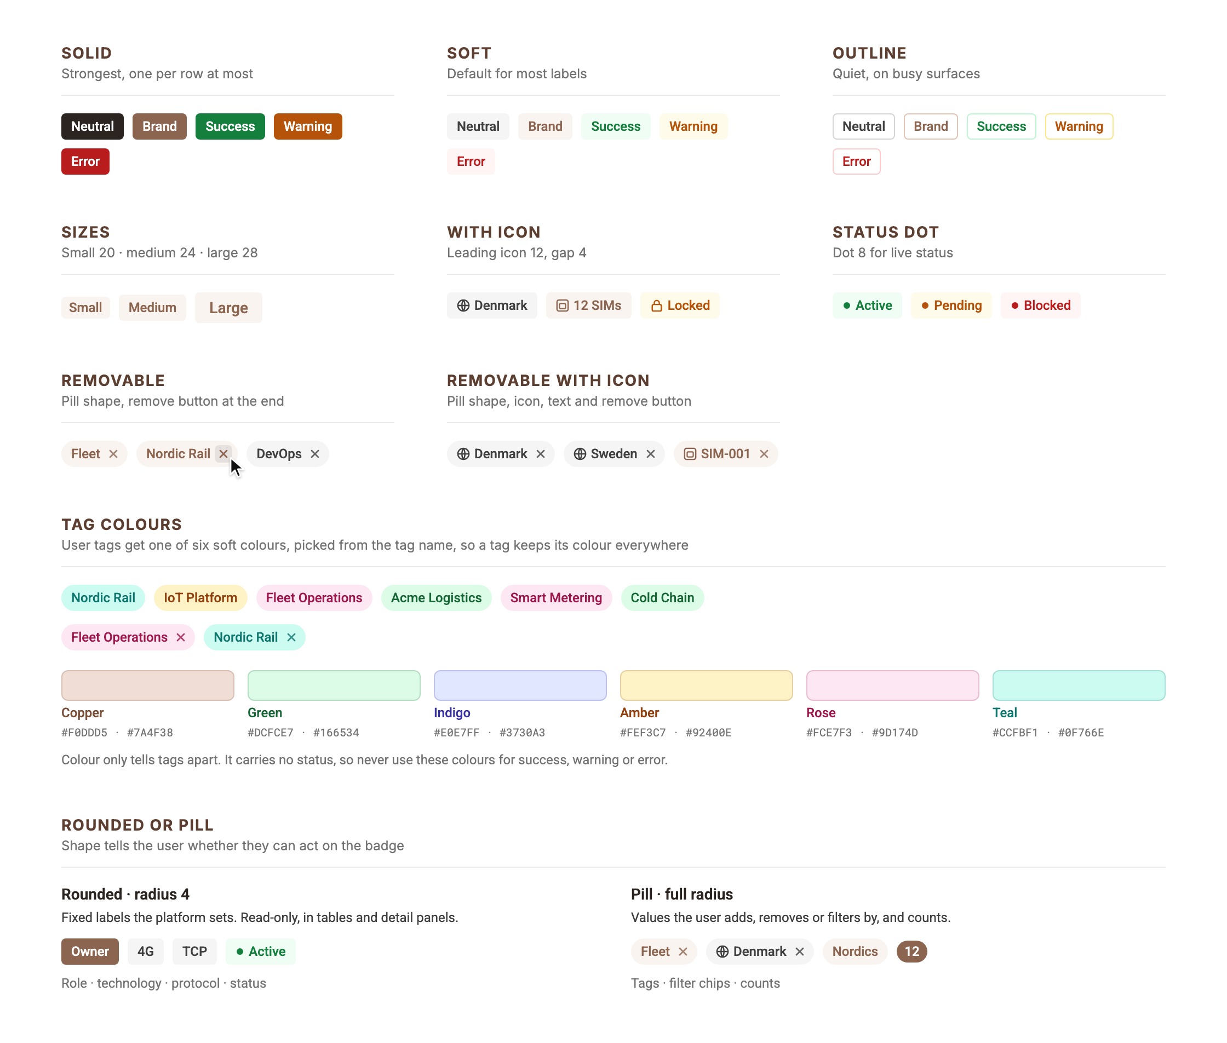
Task: Click the 12 count pill
Action: 911,951
